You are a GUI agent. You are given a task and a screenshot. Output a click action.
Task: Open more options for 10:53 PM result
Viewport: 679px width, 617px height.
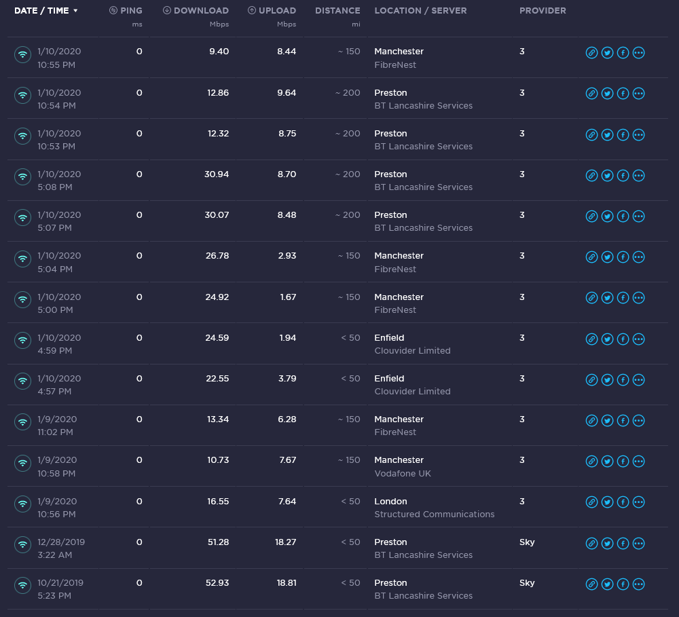tap(639, 134)
